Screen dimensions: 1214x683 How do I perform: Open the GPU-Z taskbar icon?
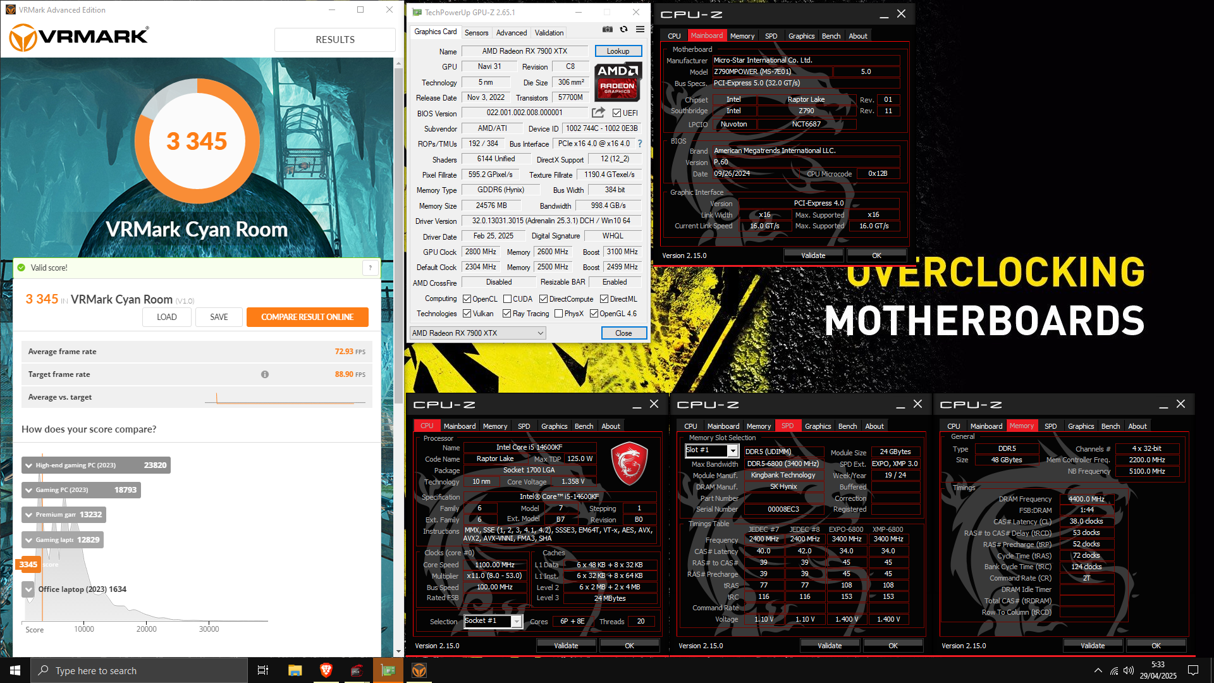(x=388, y=670)
